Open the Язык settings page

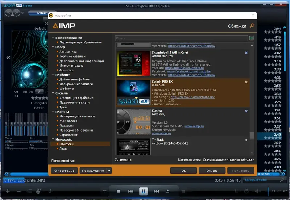click(63, 149)
